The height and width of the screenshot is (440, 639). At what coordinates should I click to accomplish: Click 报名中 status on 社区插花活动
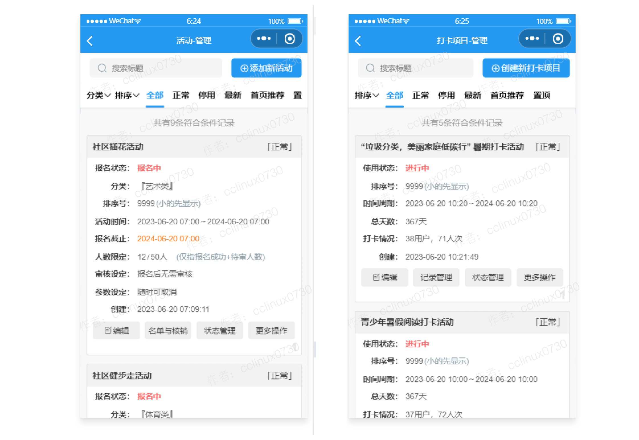click(149, 168)
